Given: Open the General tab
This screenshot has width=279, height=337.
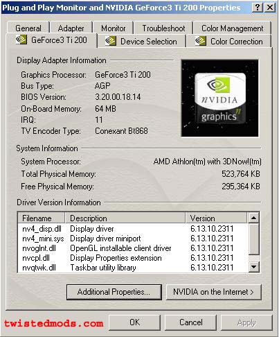Looking at the screenshot, I should [x=28, y=28].
